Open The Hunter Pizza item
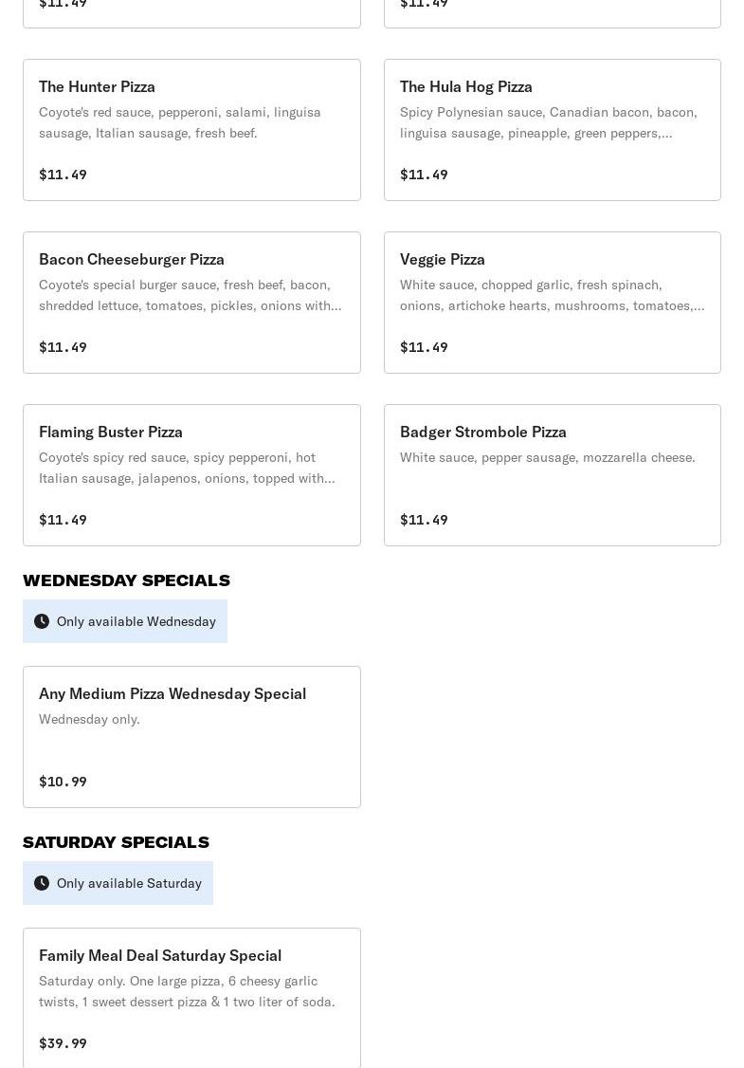Image resolution: width=744 pixels, height=1068 pixels. pos(191,130)
